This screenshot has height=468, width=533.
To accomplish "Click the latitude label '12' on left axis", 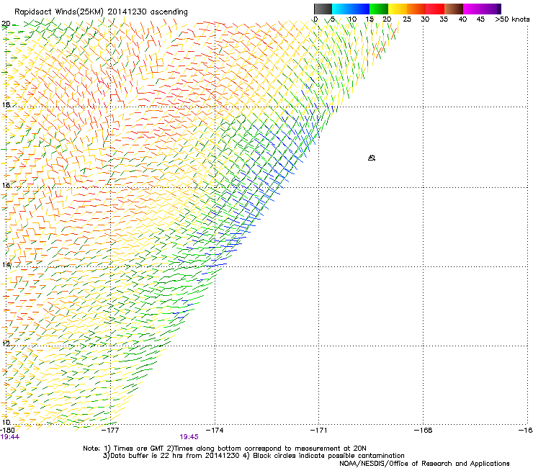I will (6, 343).
